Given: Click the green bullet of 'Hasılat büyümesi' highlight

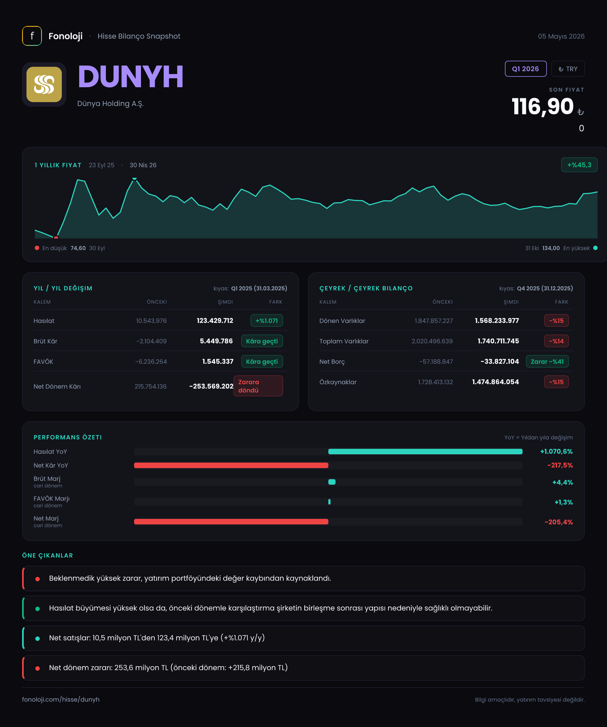Looking at the screenshot, I should (37, 609).
